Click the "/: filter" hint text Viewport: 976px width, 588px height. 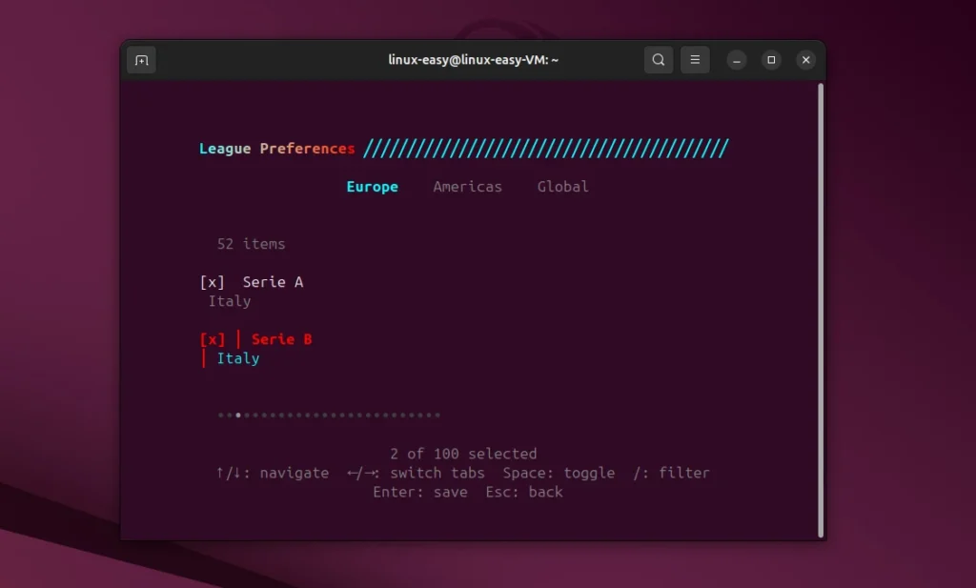tap(671, 473)
